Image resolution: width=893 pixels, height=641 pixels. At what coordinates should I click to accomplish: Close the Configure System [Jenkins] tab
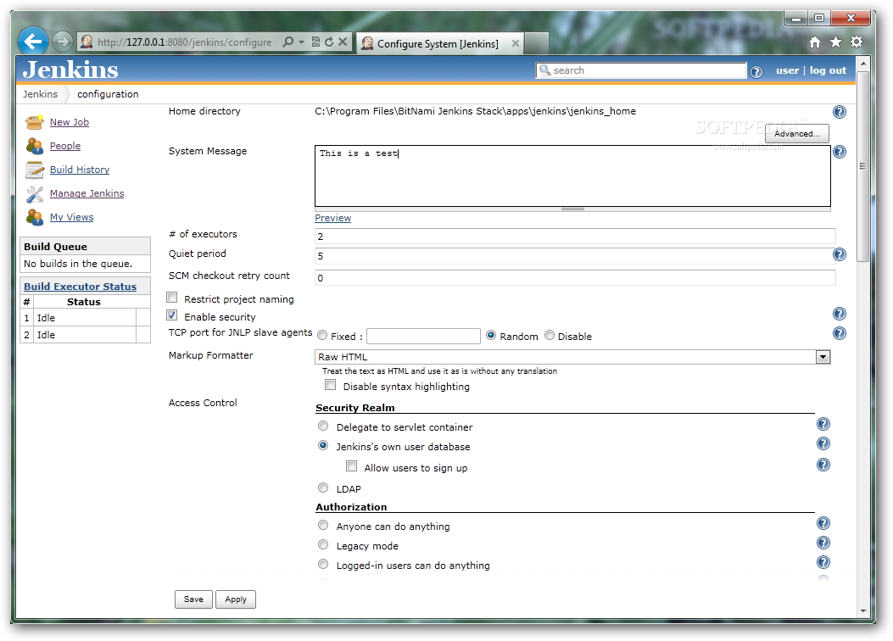click(515, 43)
